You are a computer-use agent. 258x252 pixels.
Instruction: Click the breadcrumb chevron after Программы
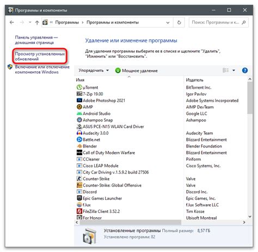[x=83, y=22]
